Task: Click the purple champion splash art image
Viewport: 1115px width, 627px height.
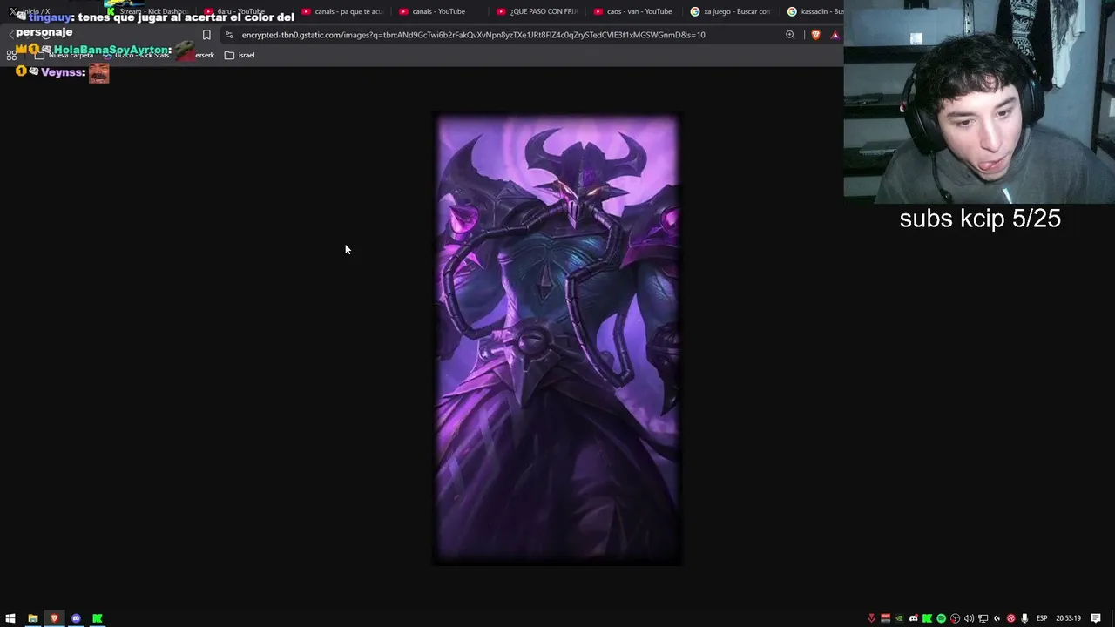Action: coord(557,339)
